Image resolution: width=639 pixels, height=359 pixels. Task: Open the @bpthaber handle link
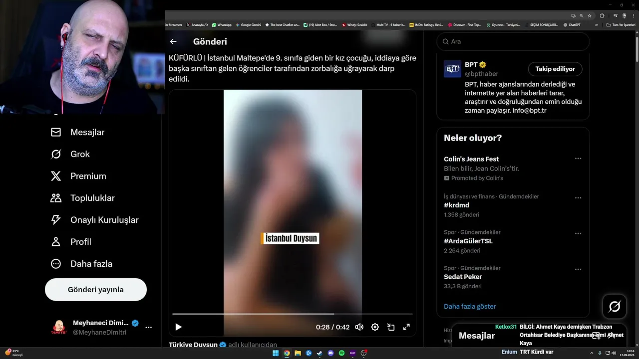point(481,74)
